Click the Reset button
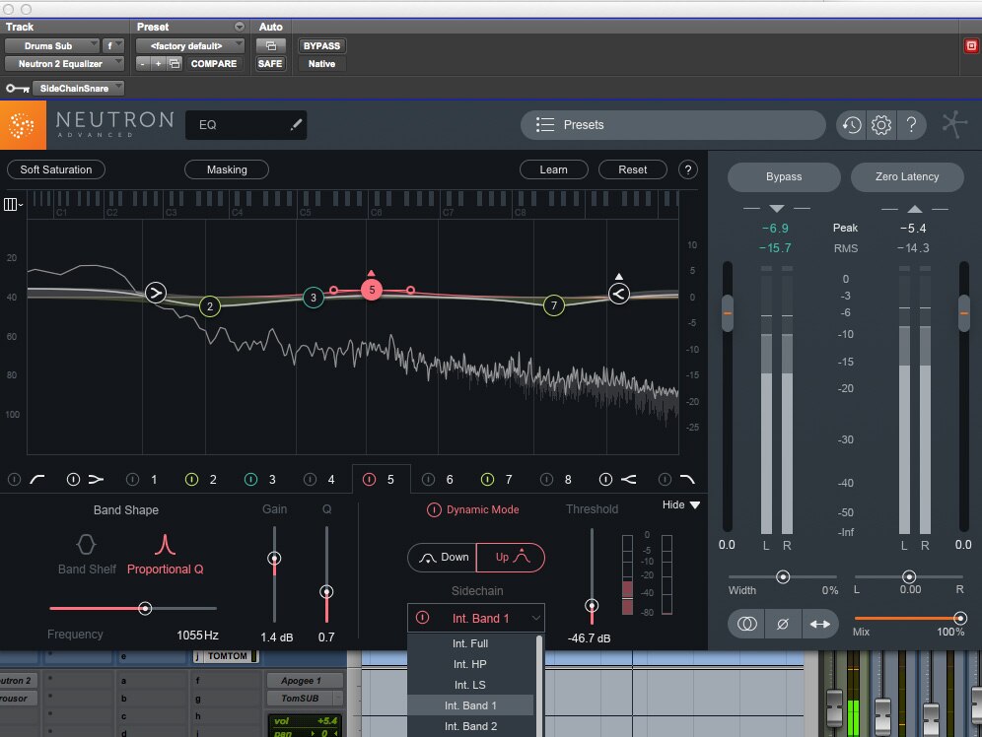Image resolution: width=982 pixels, height=737 pixels. [633, 169]
